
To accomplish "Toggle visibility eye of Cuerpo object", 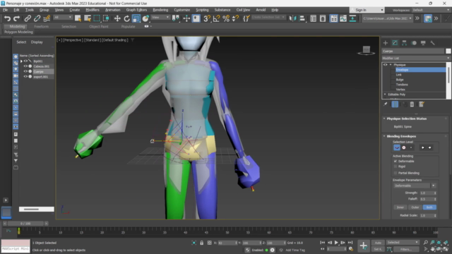I will coord(25,71).
